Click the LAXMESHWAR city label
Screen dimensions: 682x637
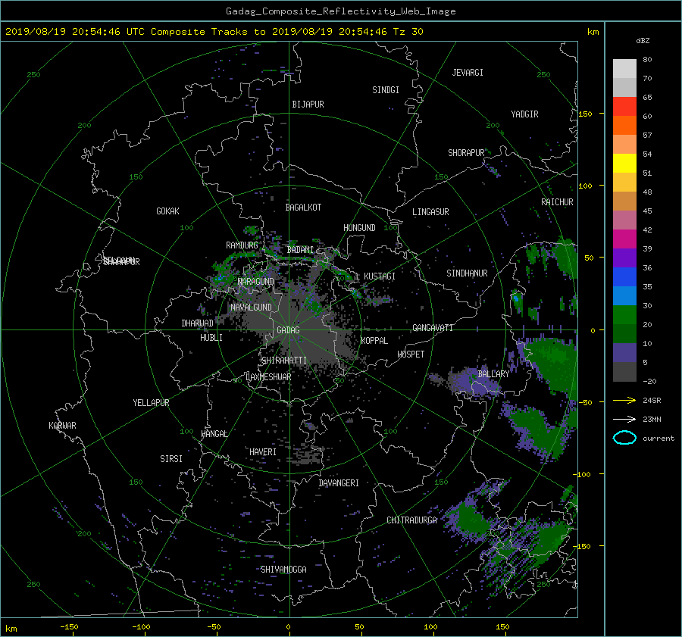click(268, 377)
